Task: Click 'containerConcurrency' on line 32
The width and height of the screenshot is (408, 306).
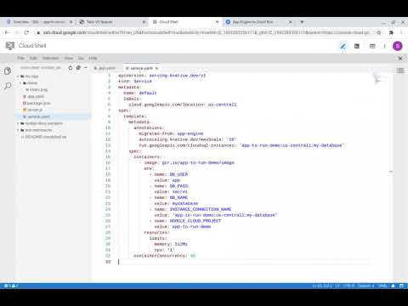Action: click(160, 256)
